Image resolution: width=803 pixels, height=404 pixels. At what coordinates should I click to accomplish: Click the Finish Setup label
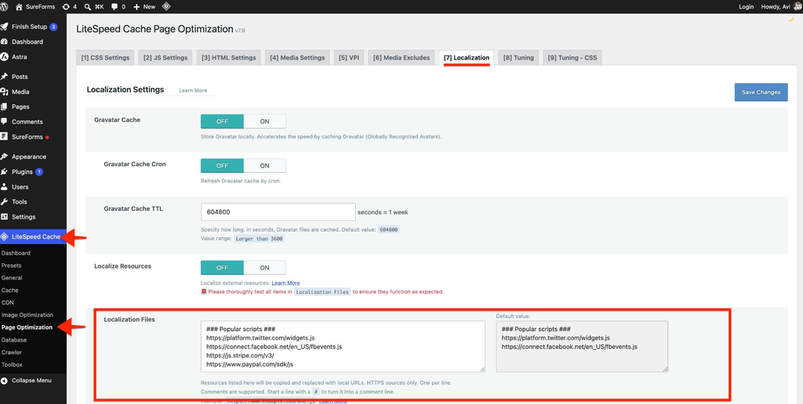click(x=29, y=27)
